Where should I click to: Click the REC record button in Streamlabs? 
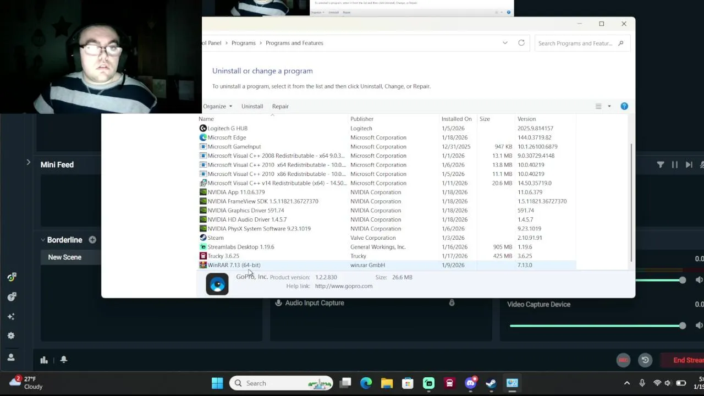coord(623,360)
